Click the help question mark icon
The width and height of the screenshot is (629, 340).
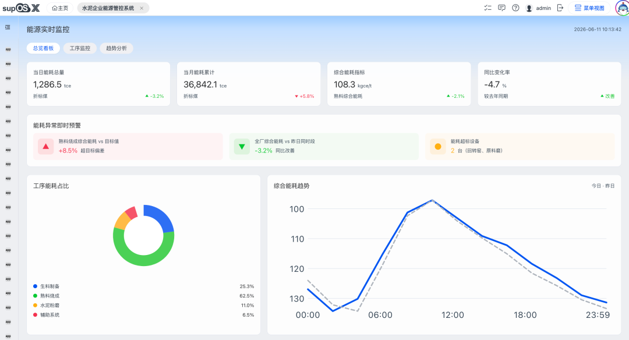[x=515, y=8]
